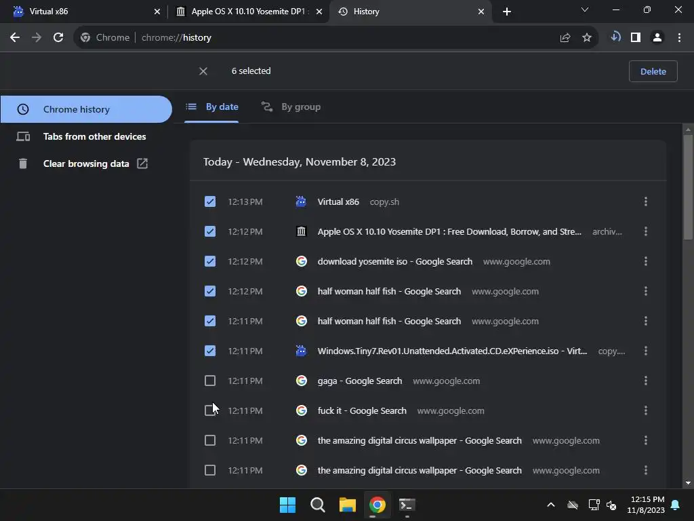
Task: Open the notification bell in tray
Action: point(676,505)
